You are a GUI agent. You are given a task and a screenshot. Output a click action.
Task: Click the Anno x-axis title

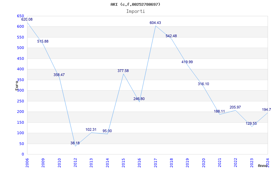[263, 166]
